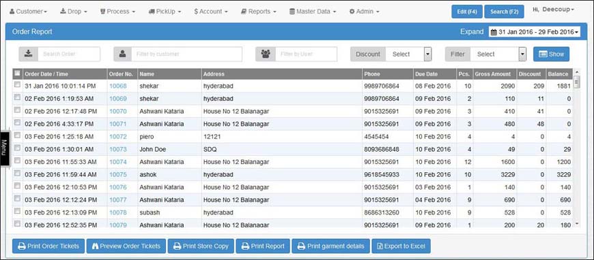Image resolution: width=594 pixels, height=260 pixels.
Task: Select all orders with header checkbox
Action: click(x=18, y=74)
